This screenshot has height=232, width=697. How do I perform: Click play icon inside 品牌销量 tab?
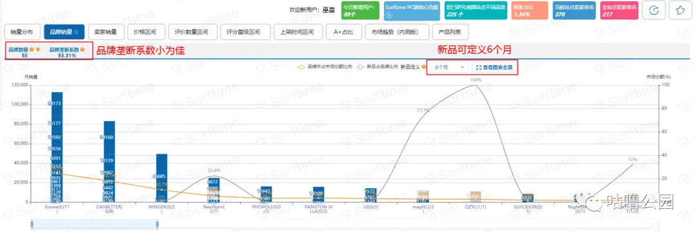pyautogui.click(x=76, y=32)
